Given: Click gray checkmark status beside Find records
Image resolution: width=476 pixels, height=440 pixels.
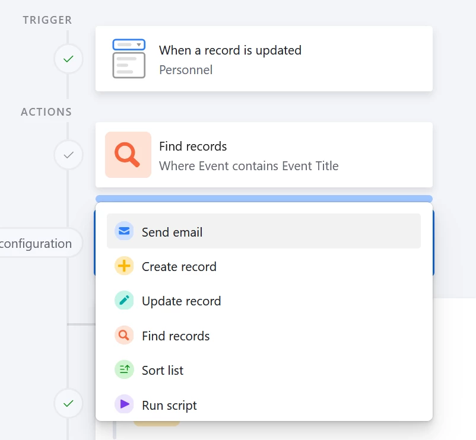Looking at the screenshot, I should tap(68, 155).
